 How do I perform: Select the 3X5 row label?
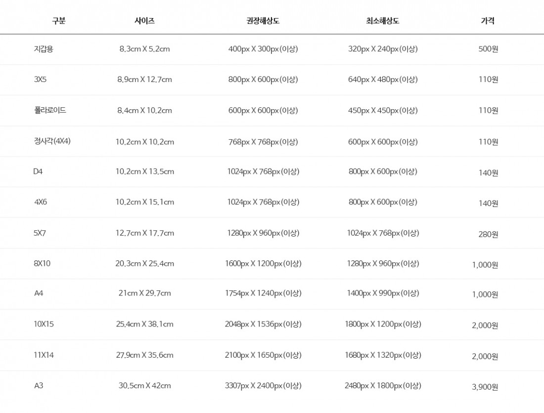coord(40,79)
